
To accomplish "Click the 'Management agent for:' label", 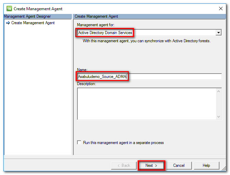I will [x=96, y=25].
